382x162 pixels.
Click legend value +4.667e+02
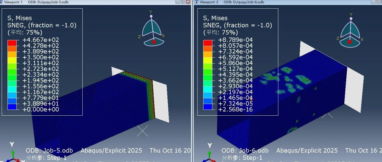coord(41,40)
